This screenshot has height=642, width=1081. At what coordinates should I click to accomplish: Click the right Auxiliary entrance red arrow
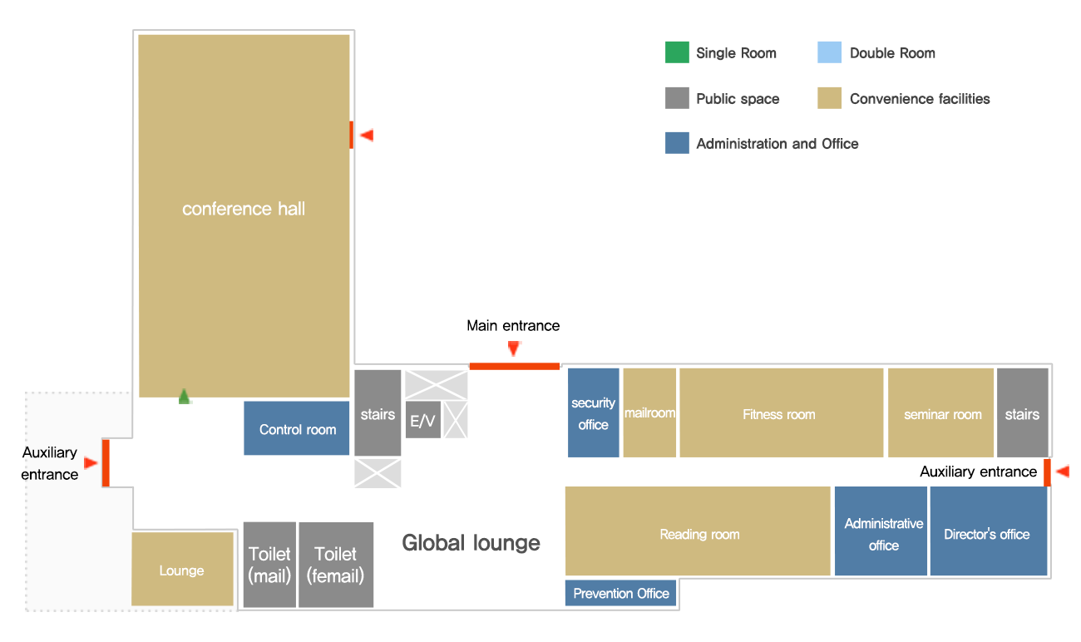(x=1062, y=472)
